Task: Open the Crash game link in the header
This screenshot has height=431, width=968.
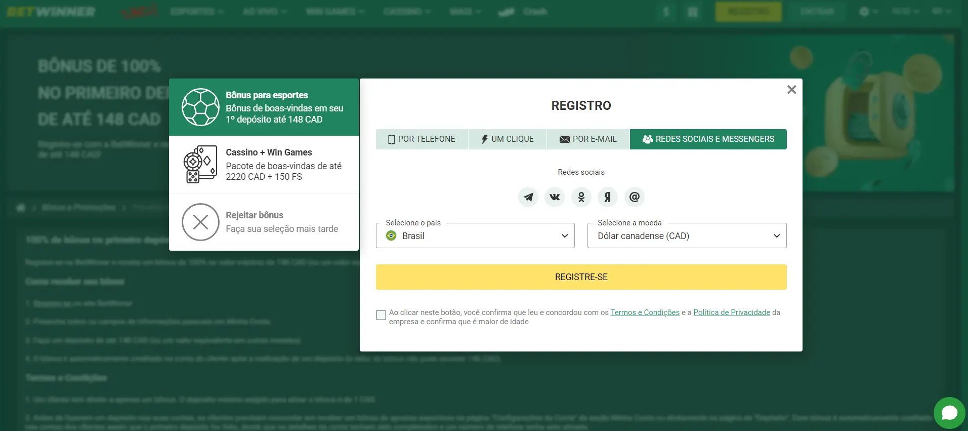Action: point(523,12)
